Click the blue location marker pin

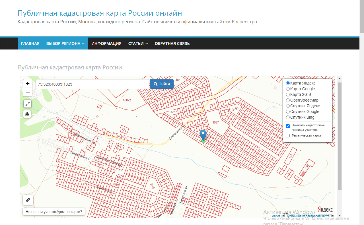click(x=203, y=135)
